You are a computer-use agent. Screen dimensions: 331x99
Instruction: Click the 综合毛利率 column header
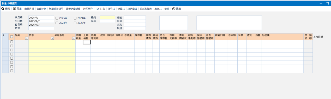click(192, 37)
